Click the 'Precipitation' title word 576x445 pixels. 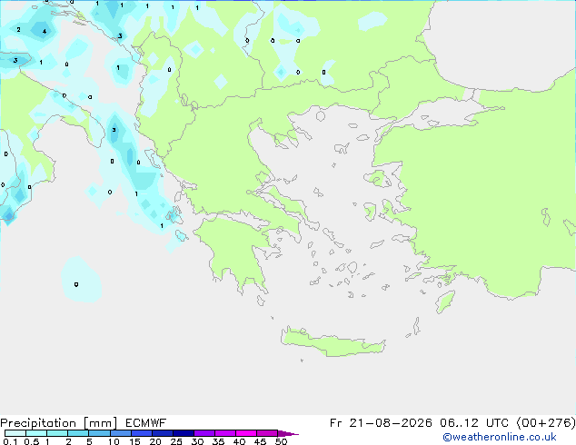point(38,423)
